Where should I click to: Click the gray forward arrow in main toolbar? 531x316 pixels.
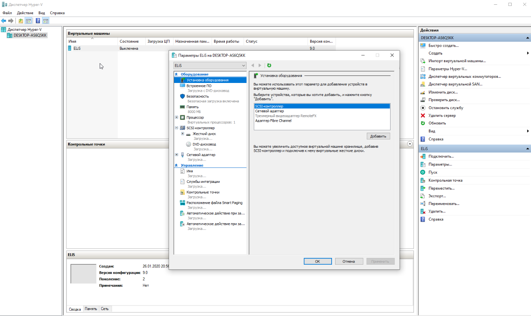coord(11,21)
